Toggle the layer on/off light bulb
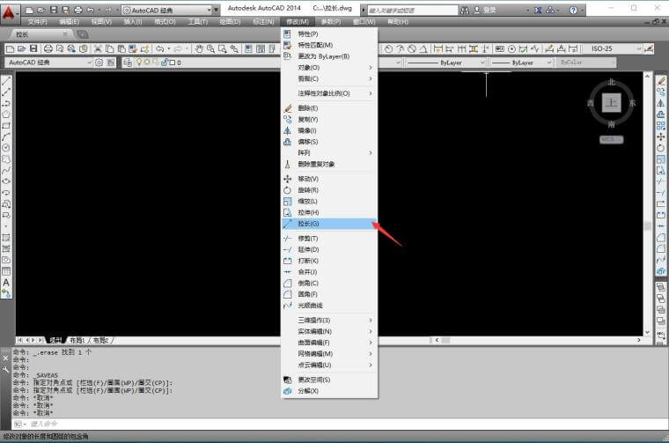Image resolution: width=669 pixels, height=443 pixels. 139,63
